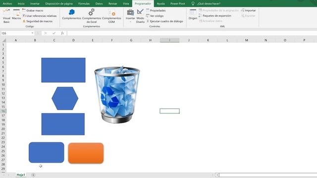Screen dimensions: 317x178
Task: Click Importar XML data
Action: click(248, 10)
